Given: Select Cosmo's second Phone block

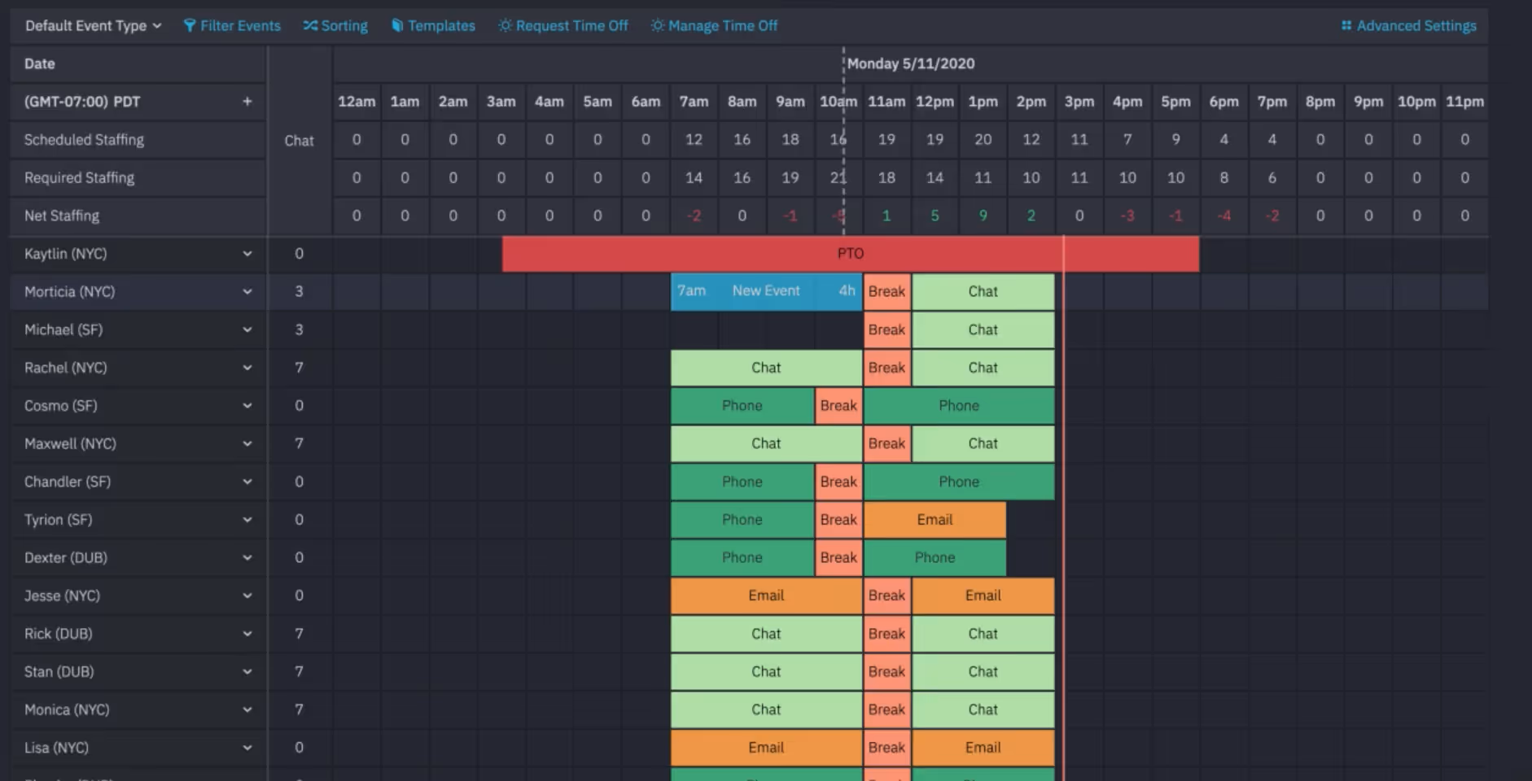Looking at the screenshot, I should coord(959,405).
